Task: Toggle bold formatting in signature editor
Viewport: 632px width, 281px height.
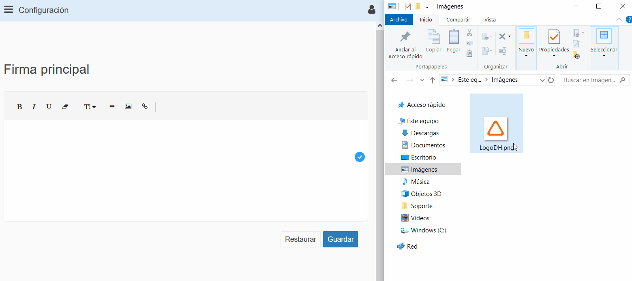Action: (x=19, y=107)
